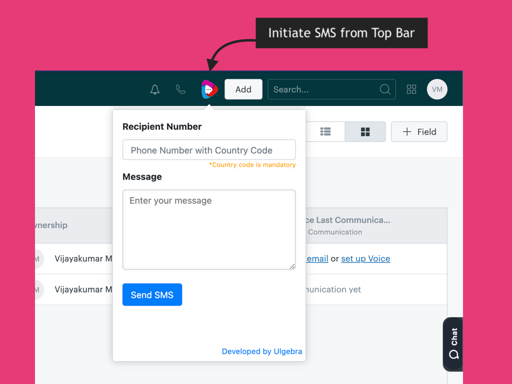
Task: Click the Add button
Action: click(x=243, y=89)
